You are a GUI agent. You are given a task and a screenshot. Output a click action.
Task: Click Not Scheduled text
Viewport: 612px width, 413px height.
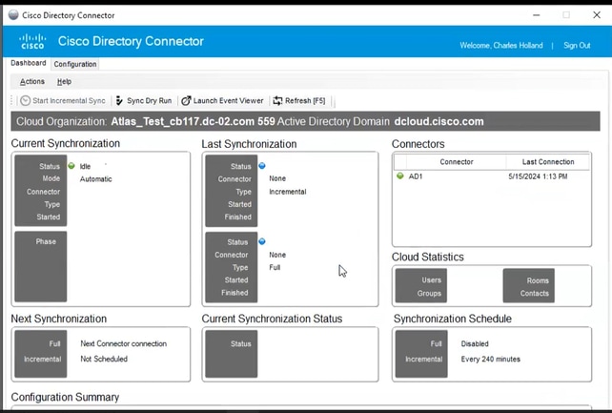104,359
